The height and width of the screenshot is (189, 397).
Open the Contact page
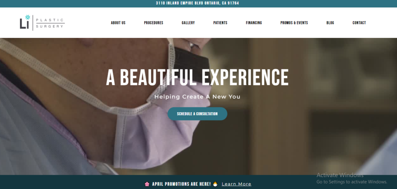point(359,23)
